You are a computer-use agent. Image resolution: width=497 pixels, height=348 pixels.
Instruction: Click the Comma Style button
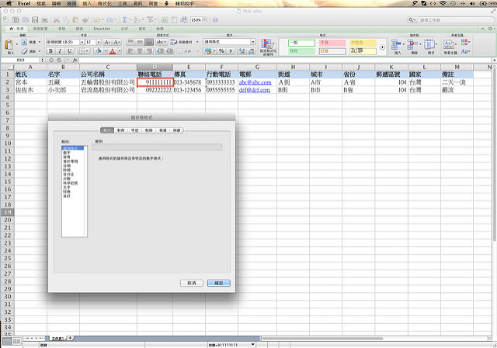point(231,51)
